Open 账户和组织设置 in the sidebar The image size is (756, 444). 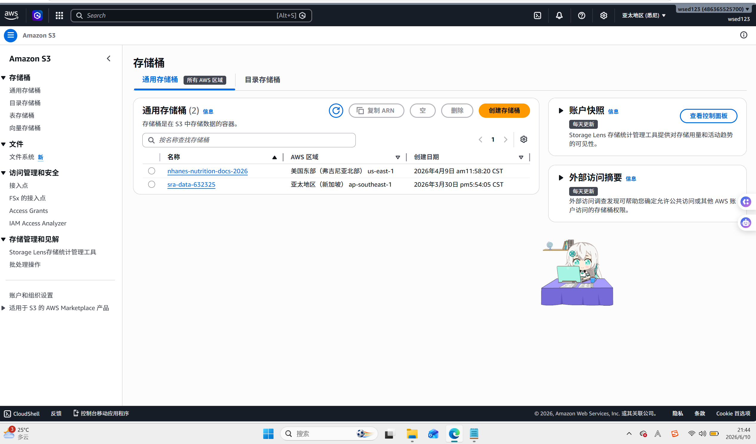pyautogui.click(x=31, y=295)
